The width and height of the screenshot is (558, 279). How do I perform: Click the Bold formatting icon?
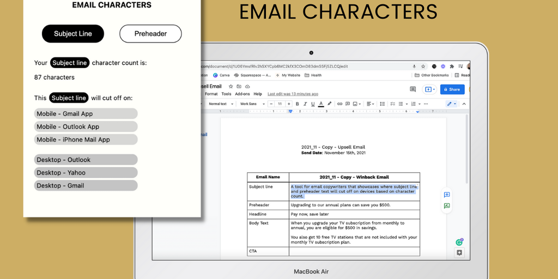[297, 104]
